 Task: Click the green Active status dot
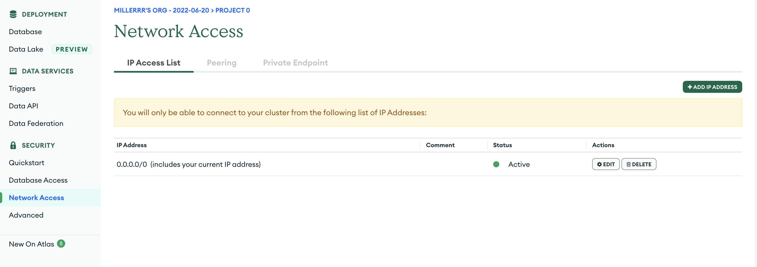tap(496, 164)
